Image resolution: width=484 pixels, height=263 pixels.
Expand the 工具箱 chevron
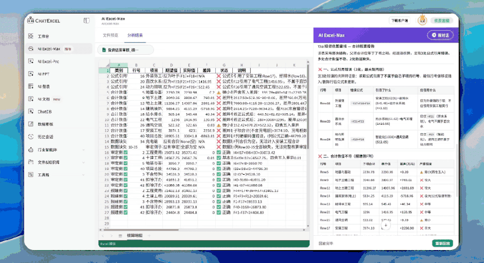84,175
